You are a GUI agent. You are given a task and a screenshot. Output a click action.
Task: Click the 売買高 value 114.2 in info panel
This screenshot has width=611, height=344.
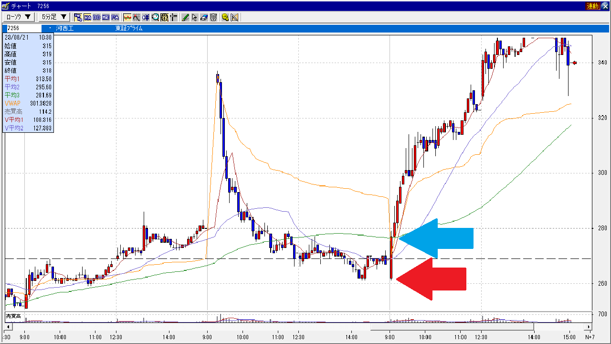point(45,111)
